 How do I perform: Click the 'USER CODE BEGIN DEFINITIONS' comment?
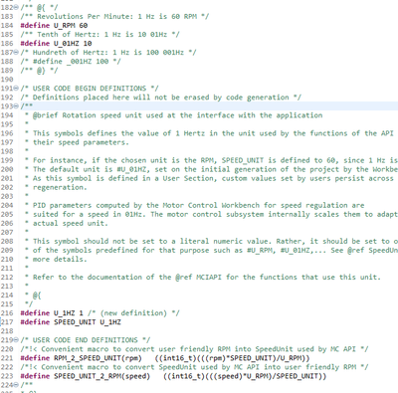click(90, 89)
